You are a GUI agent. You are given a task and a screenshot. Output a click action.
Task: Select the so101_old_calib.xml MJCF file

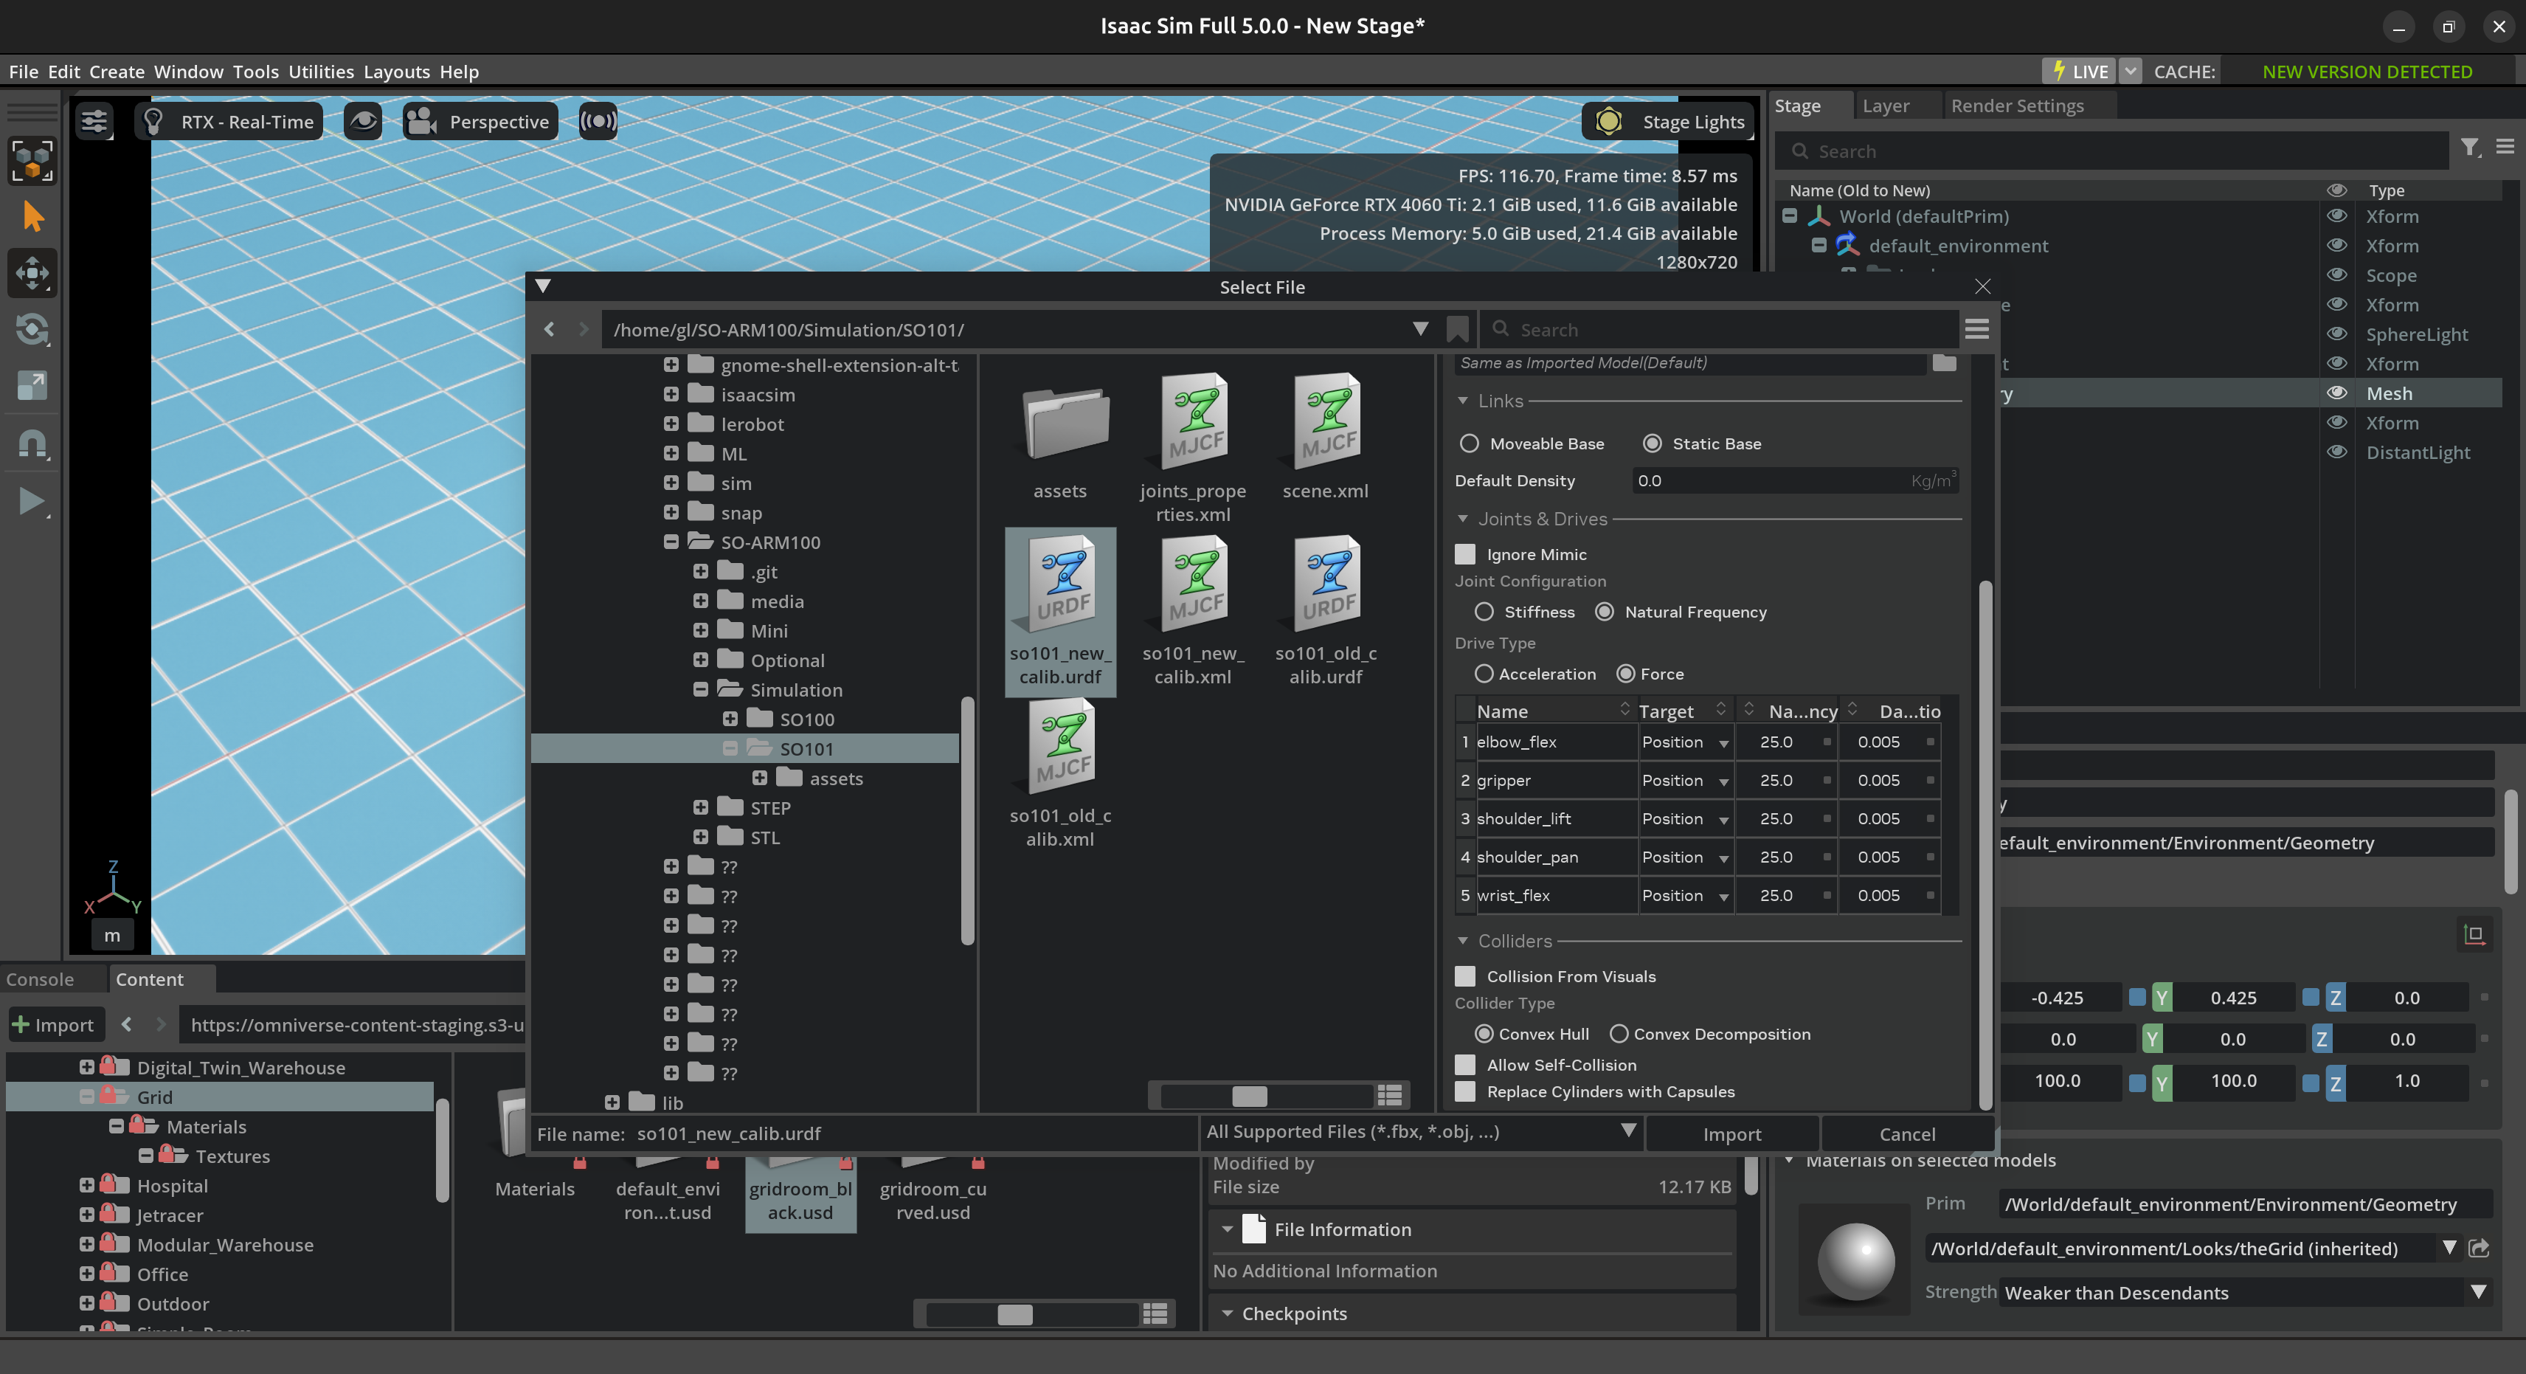click(x=1060, y=773)
